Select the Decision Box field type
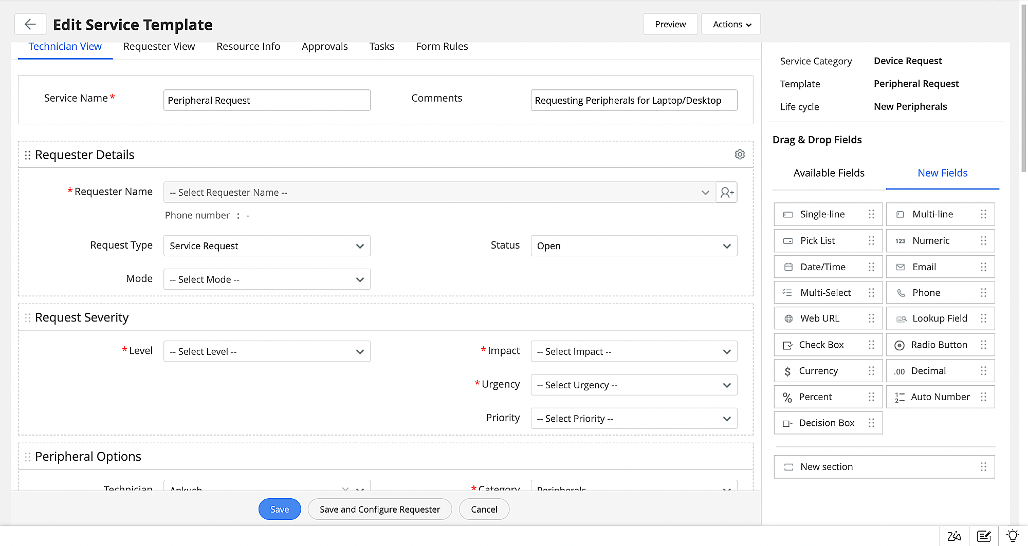 [x=828, y=423]
